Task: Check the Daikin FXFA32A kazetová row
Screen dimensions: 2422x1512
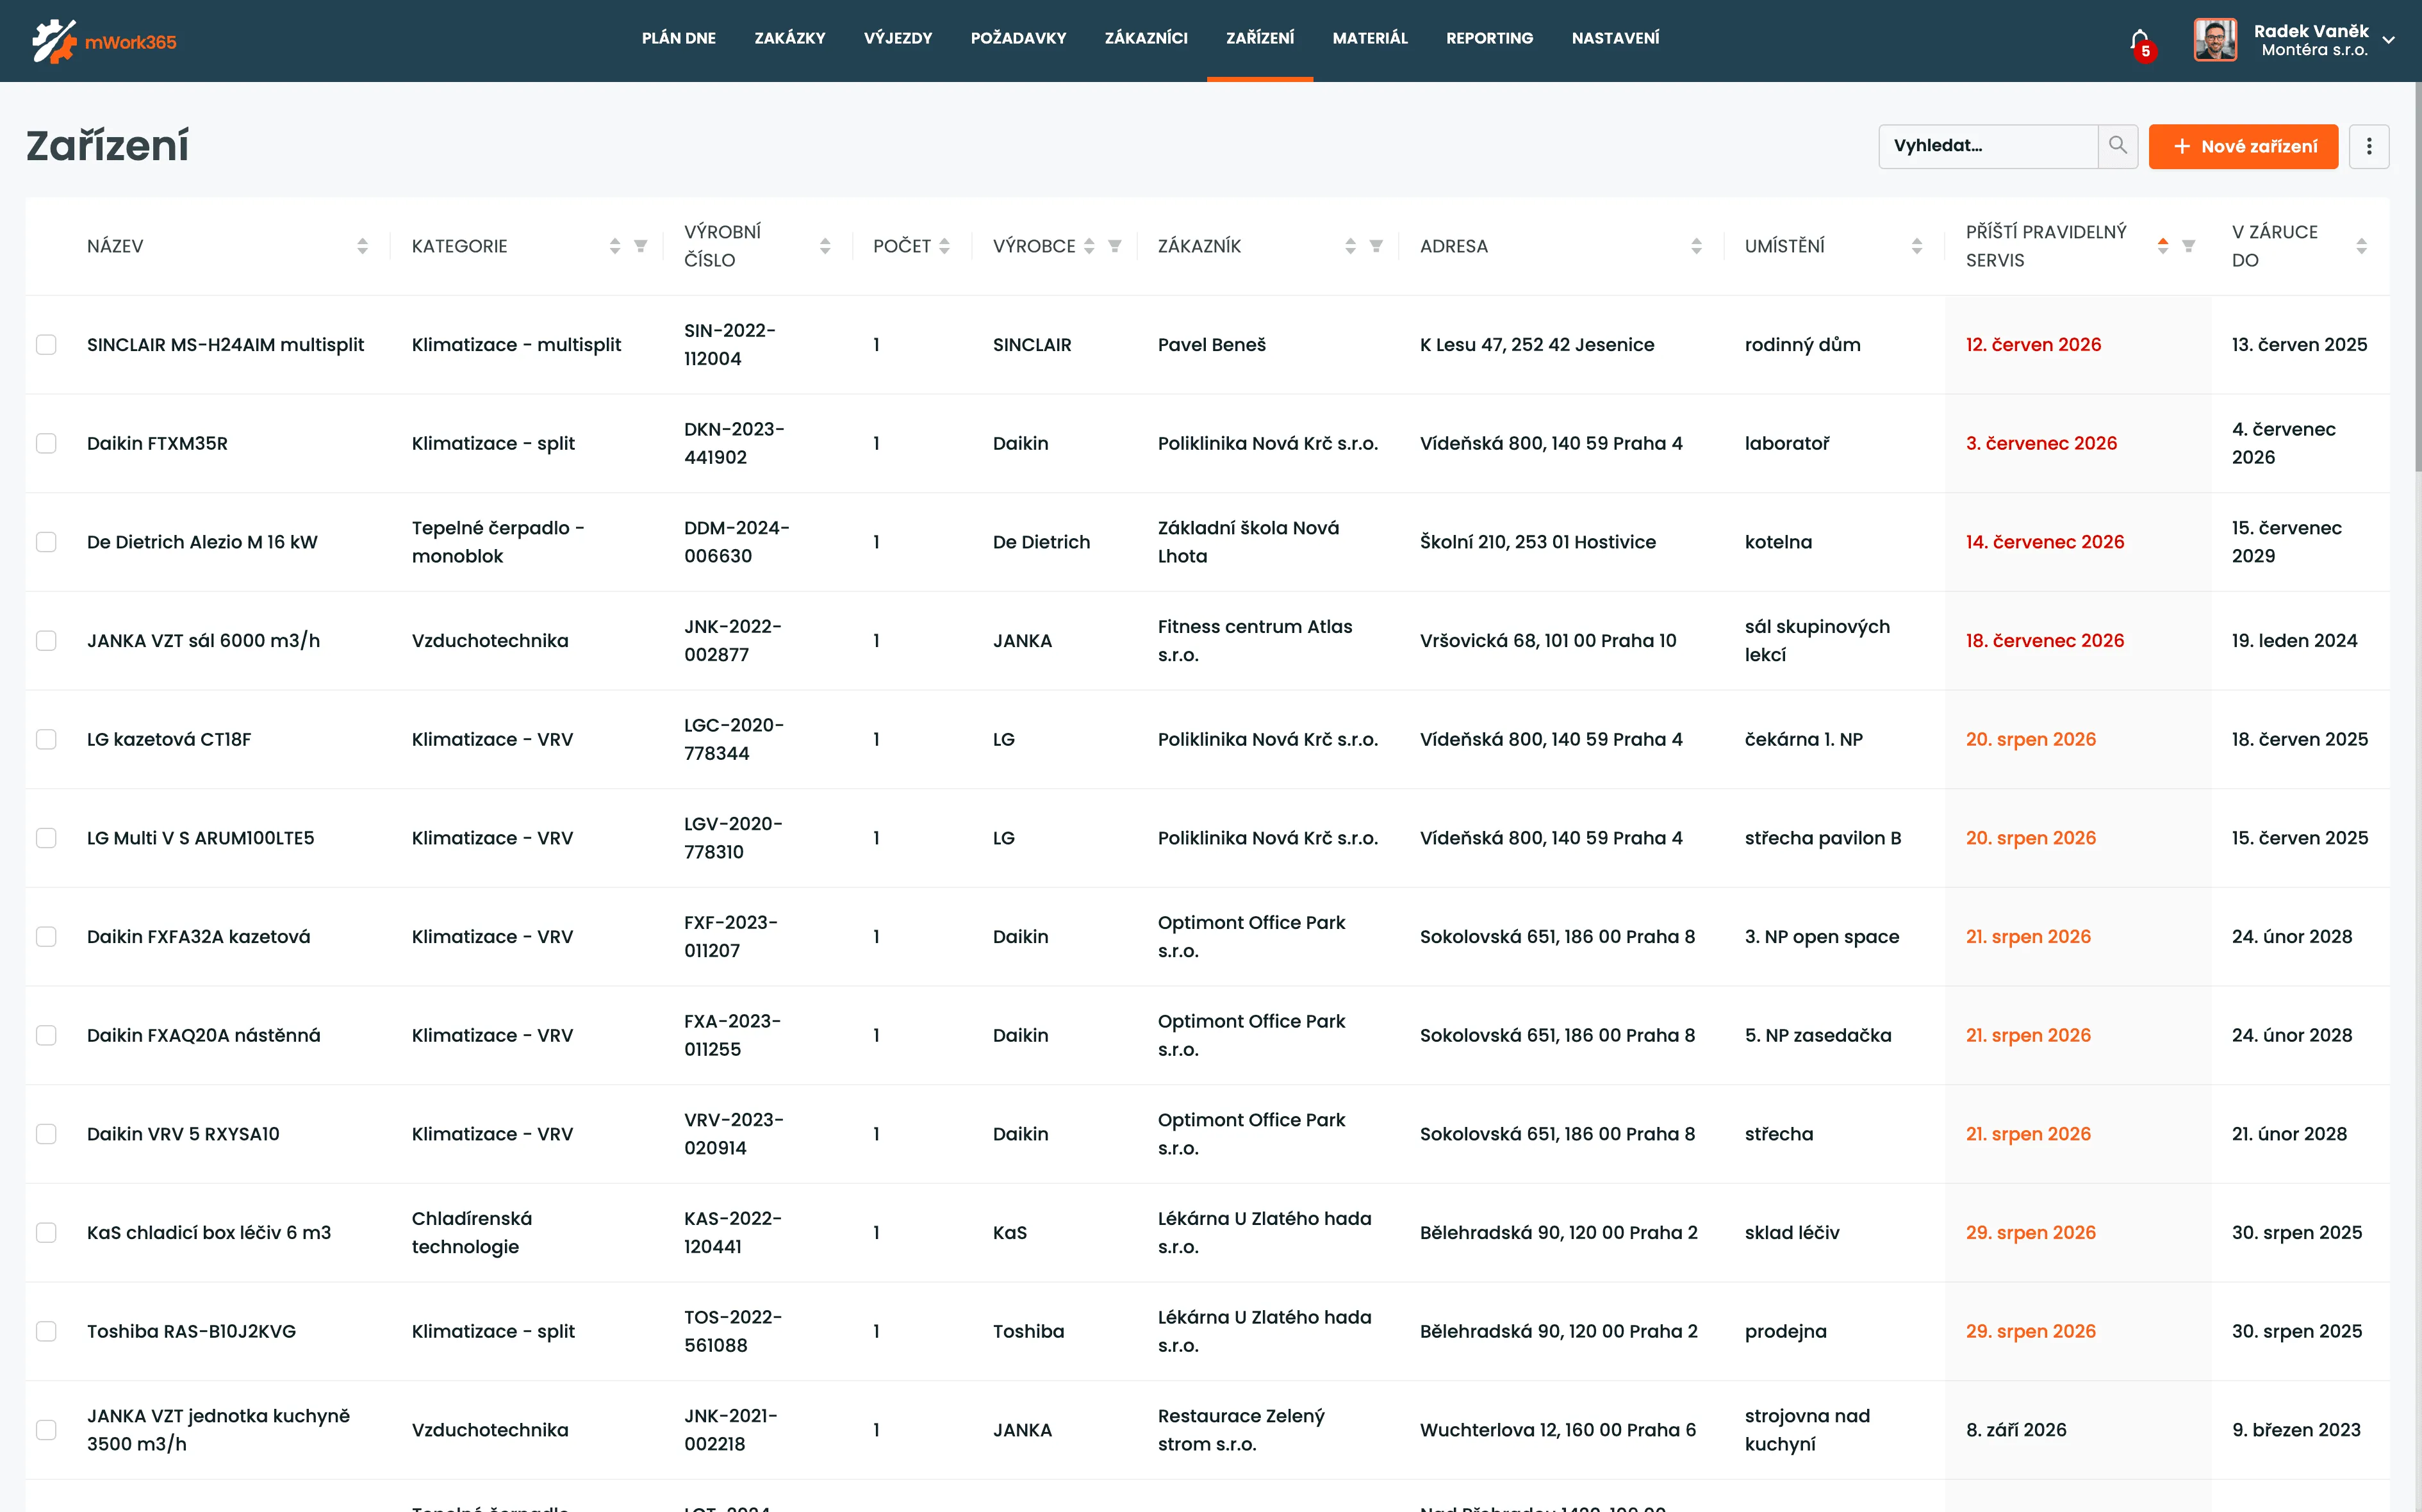Action: (46, 937)
